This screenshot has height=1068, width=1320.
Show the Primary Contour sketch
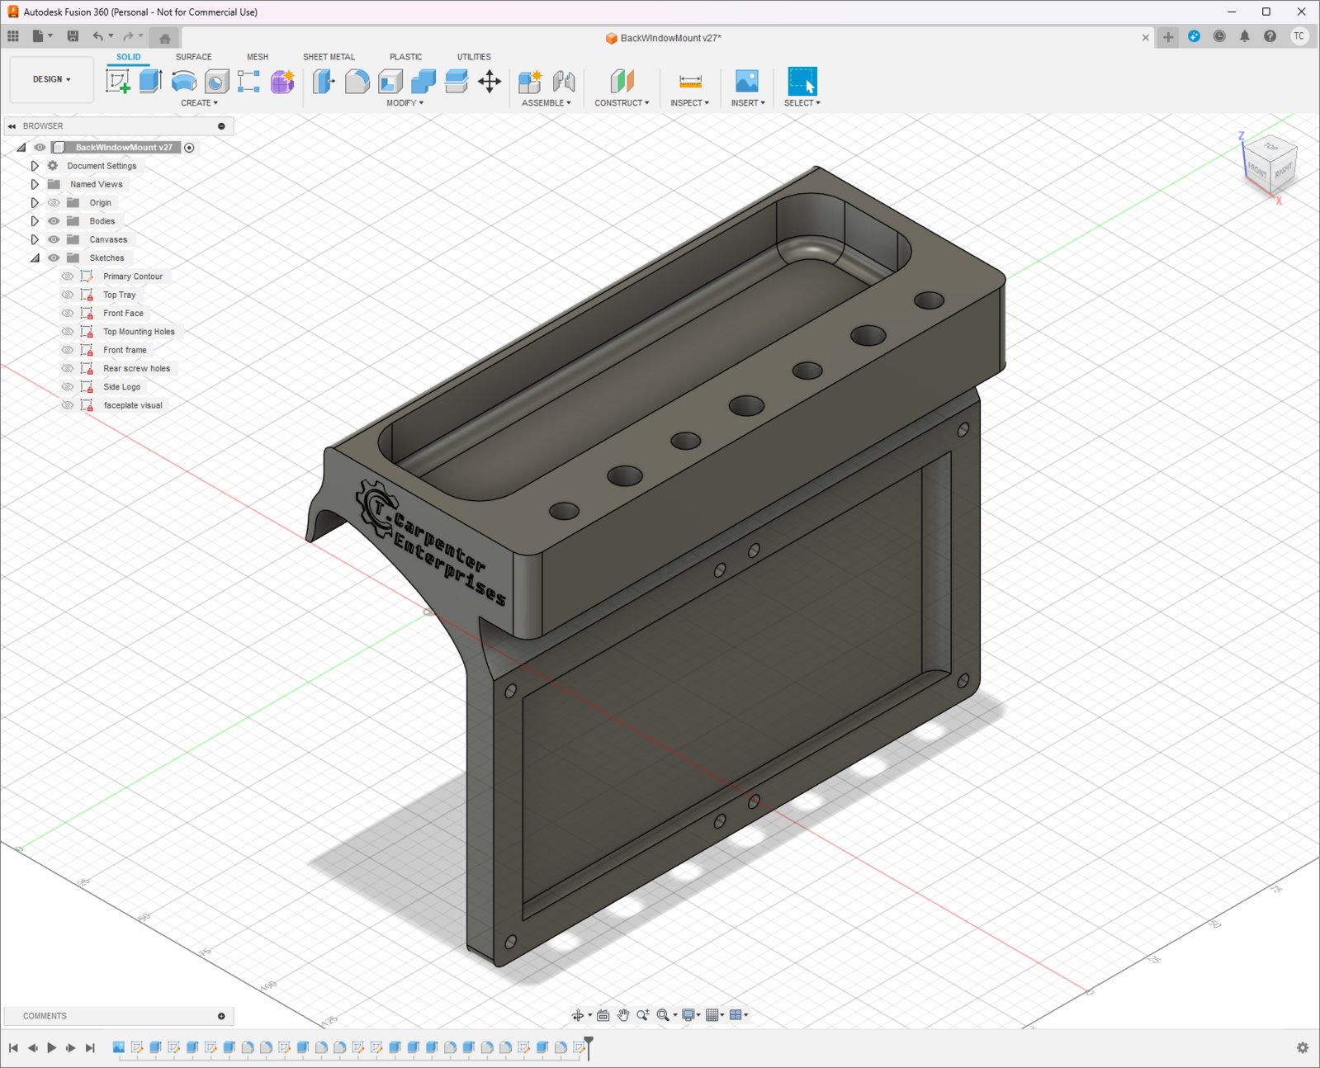point(68,276)
